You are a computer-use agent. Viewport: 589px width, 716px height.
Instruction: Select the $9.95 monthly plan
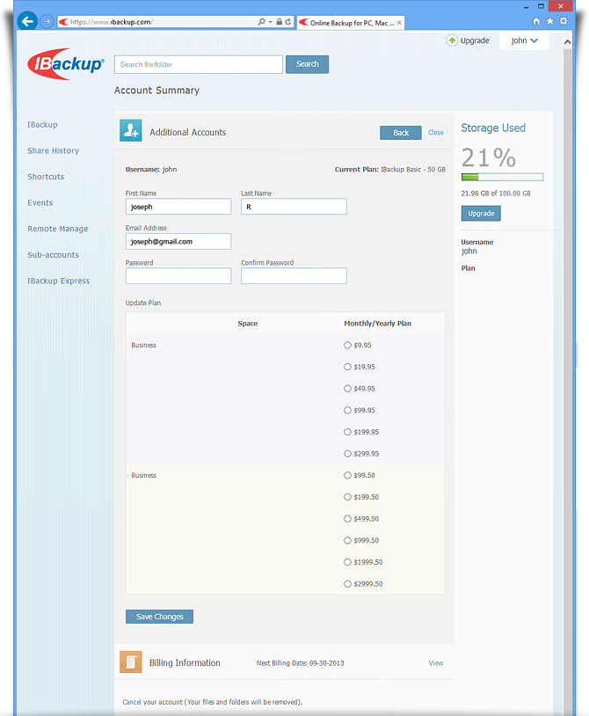(x=347, y=345)
